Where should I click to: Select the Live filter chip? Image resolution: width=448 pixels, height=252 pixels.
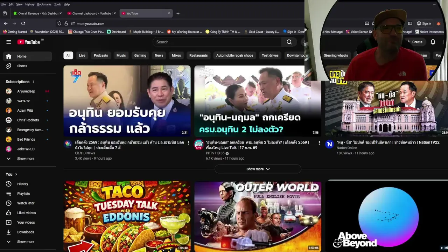click(x=82, y=55)
